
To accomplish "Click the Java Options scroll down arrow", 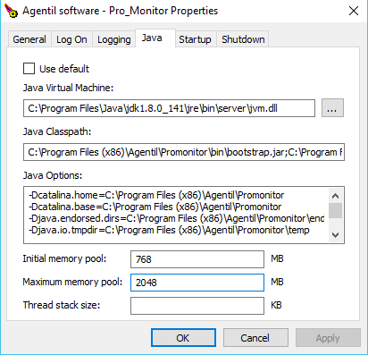I will tap(335, 235).
